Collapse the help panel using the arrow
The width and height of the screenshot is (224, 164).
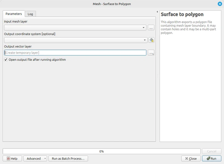tap(157, 12)
